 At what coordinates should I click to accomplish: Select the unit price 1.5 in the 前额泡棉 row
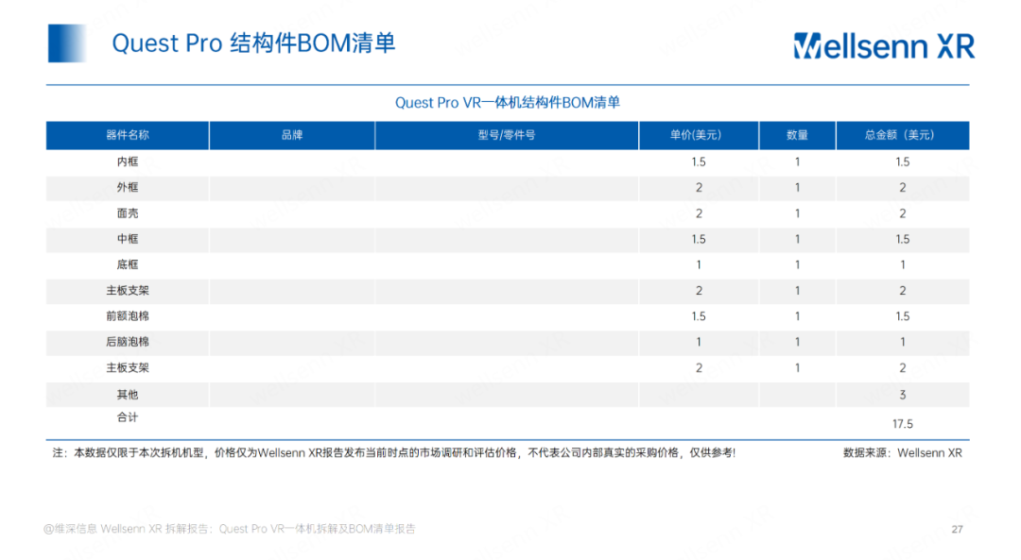(x=699, y=316)
